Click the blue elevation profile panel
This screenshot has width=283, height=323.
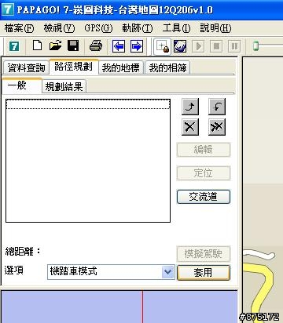(x=119, y=307)
